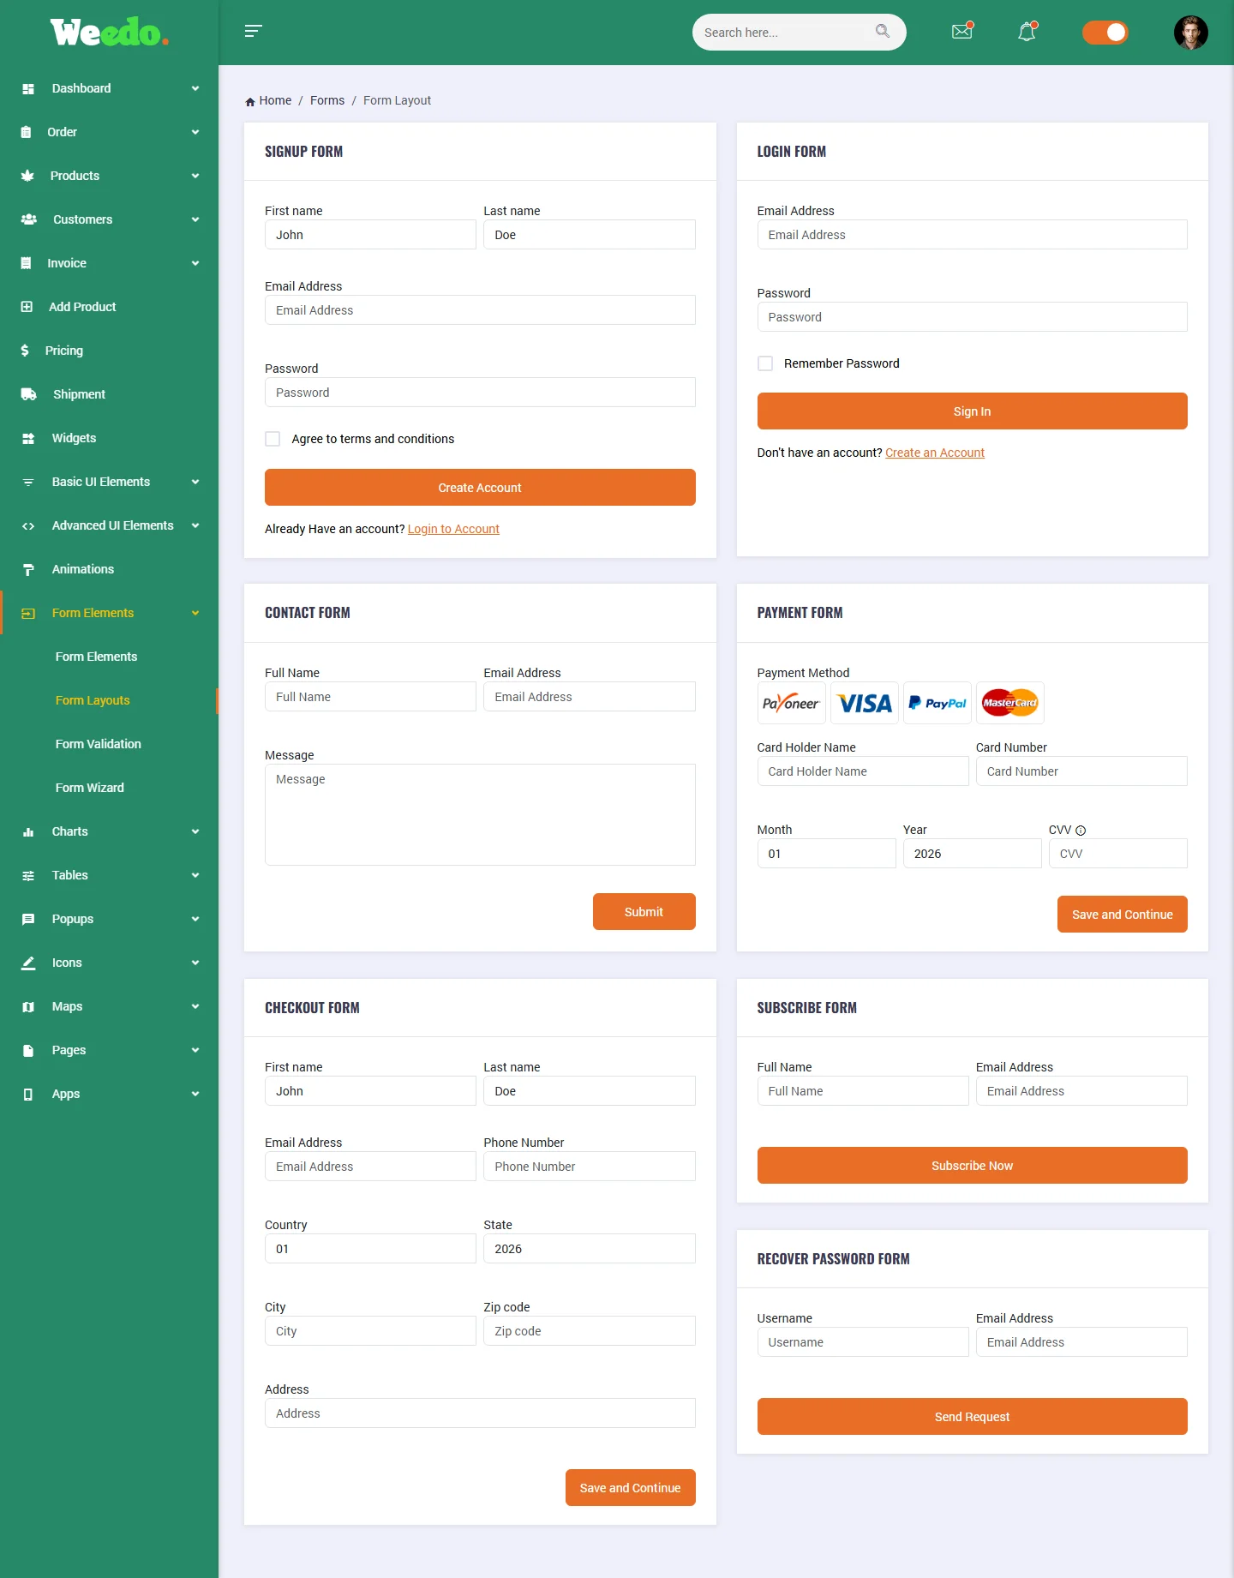
Task: Toggle the orange theme switch in header
Action: (x=1105, y=33)
